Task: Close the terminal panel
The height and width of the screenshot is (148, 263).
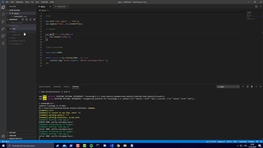Action: (261, 87)
